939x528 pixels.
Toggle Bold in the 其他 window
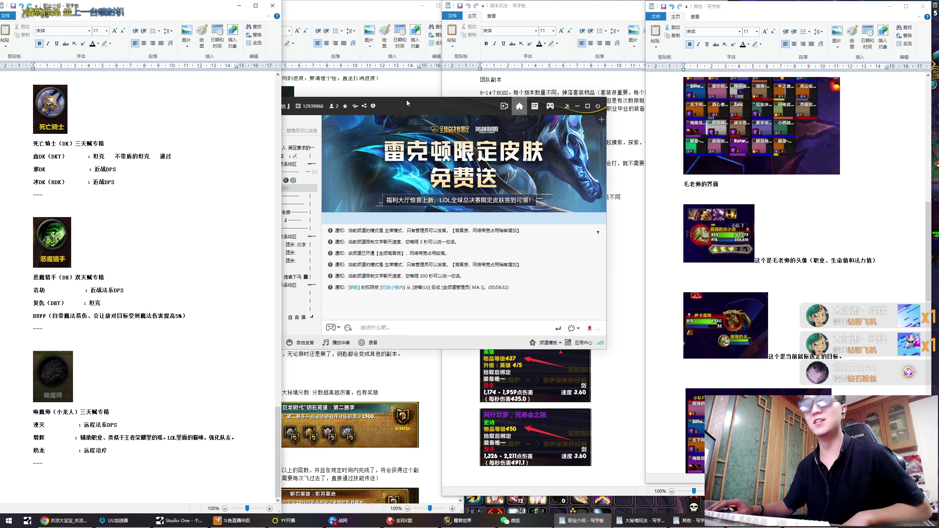pos(690,44)
